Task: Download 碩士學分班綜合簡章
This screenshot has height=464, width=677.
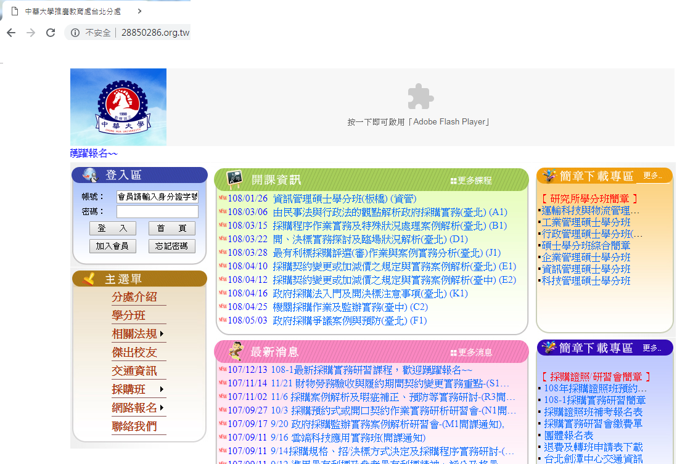Action: coord(586,246)
